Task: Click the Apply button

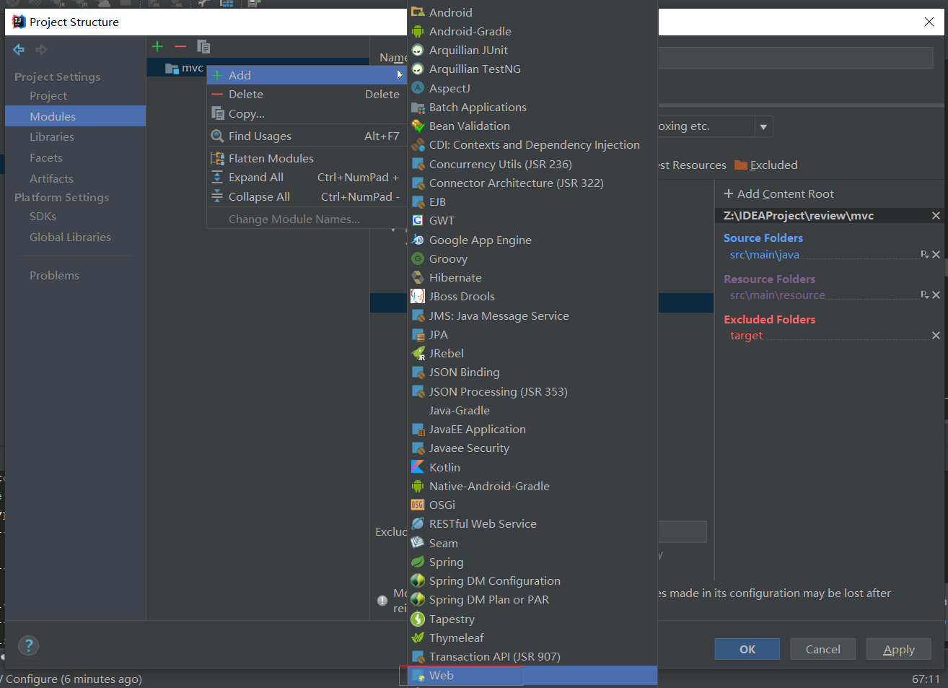Action: point(899,649)
